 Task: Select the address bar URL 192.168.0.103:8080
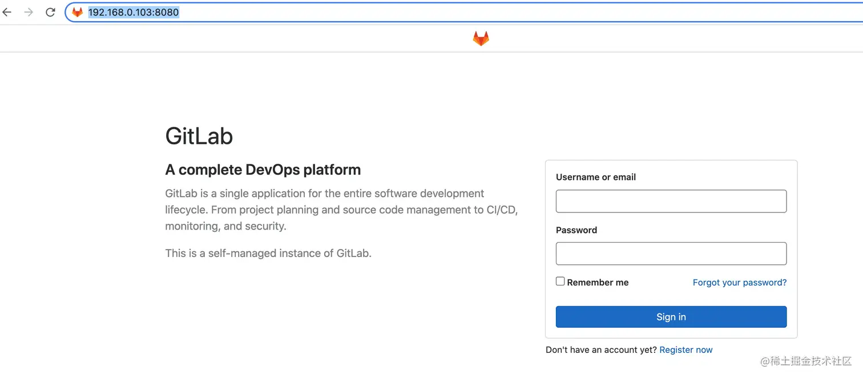pyautogui.click(x=134, y=12)
